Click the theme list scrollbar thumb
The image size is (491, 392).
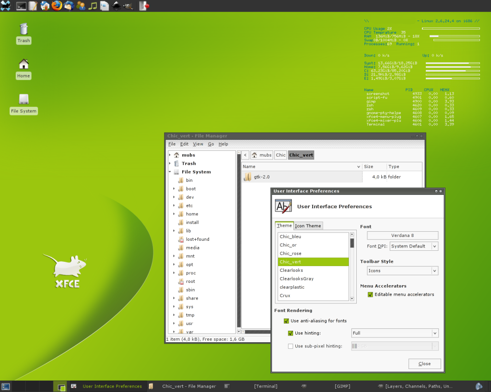click(352, 243)
